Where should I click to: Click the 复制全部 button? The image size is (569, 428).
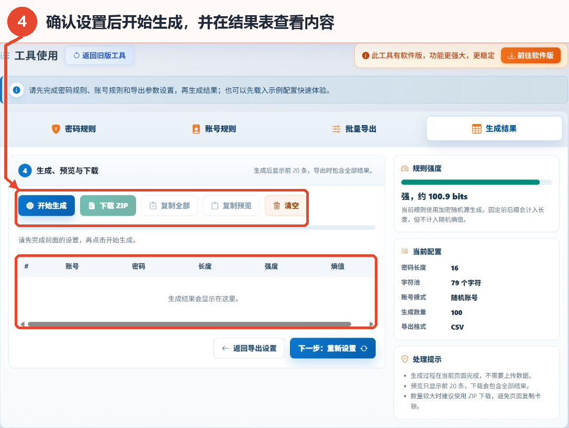coord(170,206)
